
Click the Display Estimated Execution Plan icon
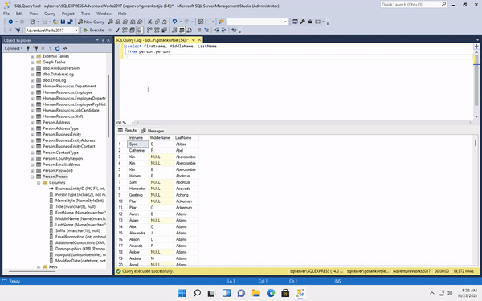click(125, 31)
